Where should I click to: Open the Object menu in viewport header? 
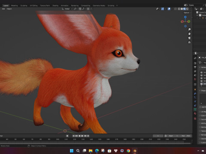click(9, 9)
